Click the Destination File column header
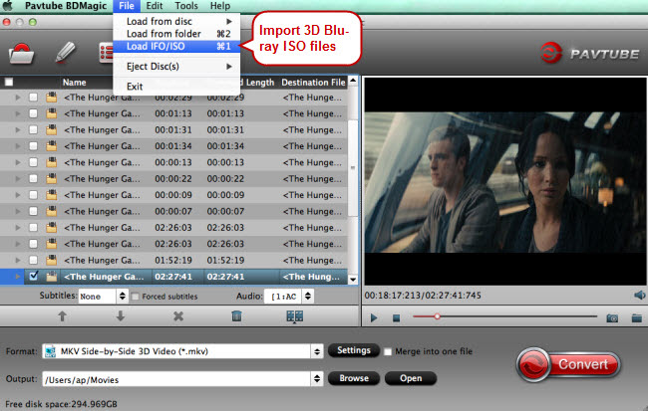The height and width of the screenshot is (411, 648). coord(313,83)
